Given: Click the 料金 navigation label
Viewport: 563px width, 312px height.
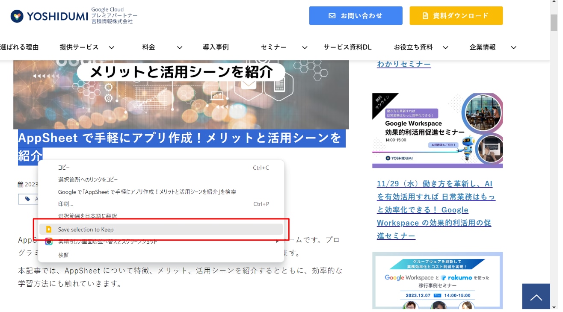Looking at the screenshot, I should pyautogui.click(x=149, y=47).
